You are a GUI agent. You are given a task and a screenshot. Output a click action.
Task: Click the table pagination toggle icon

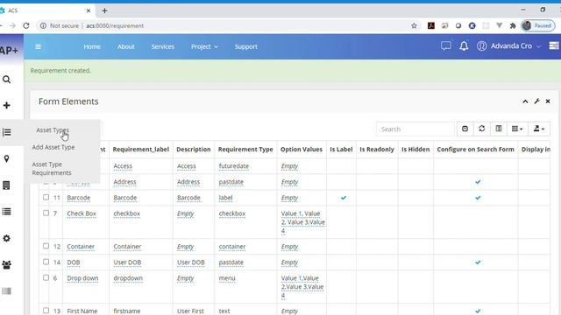[x=465, y=129]
